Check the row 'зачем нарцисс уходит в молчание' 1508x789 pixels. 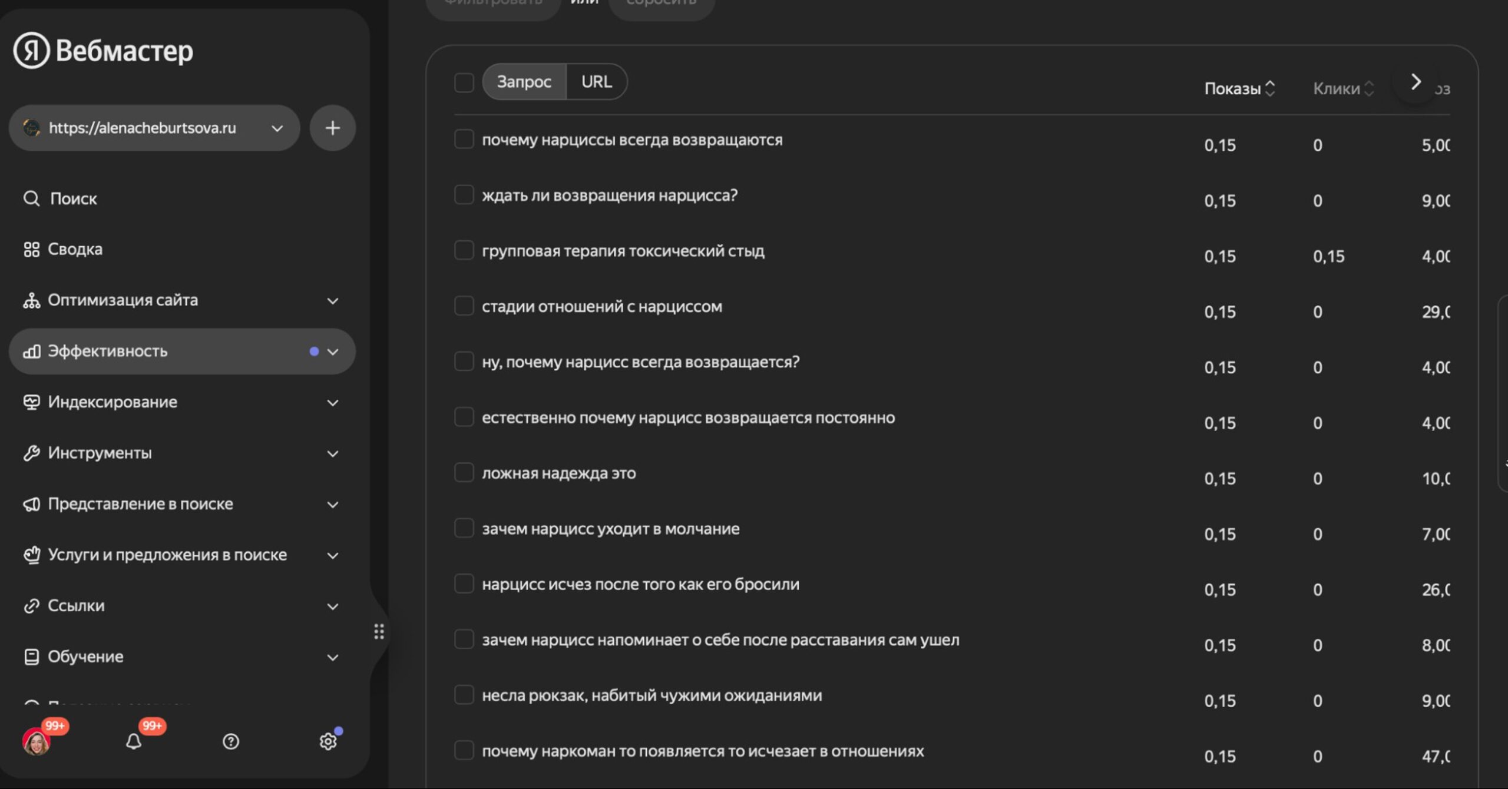(464, 528)
